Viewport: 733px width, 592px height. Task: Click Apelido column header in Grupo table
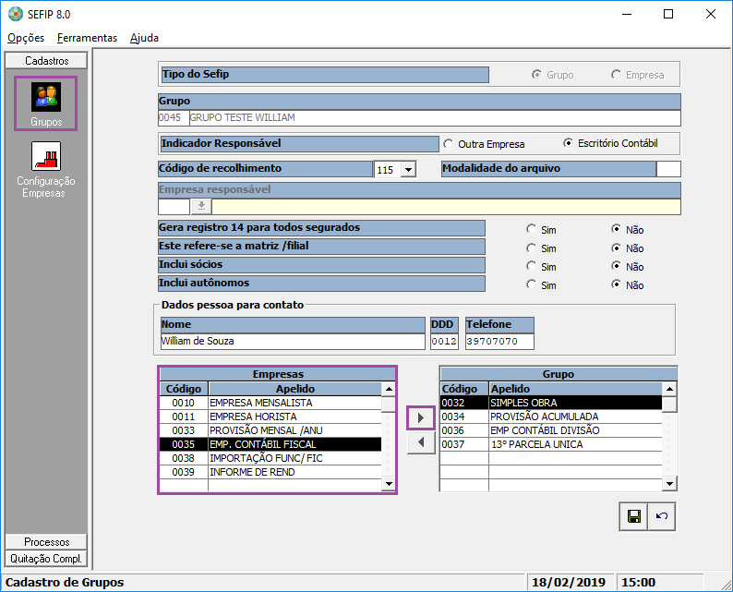(x=576, y=389)
